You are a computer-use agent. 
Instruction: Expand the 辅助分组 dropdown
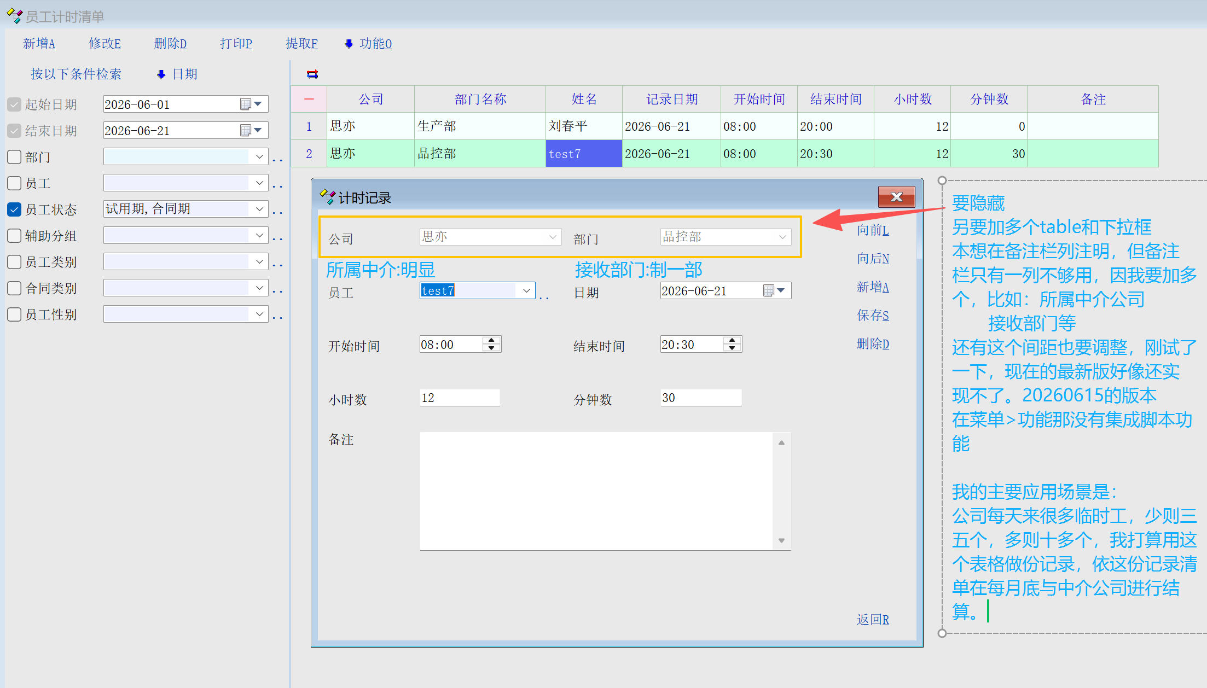(259, 235)
